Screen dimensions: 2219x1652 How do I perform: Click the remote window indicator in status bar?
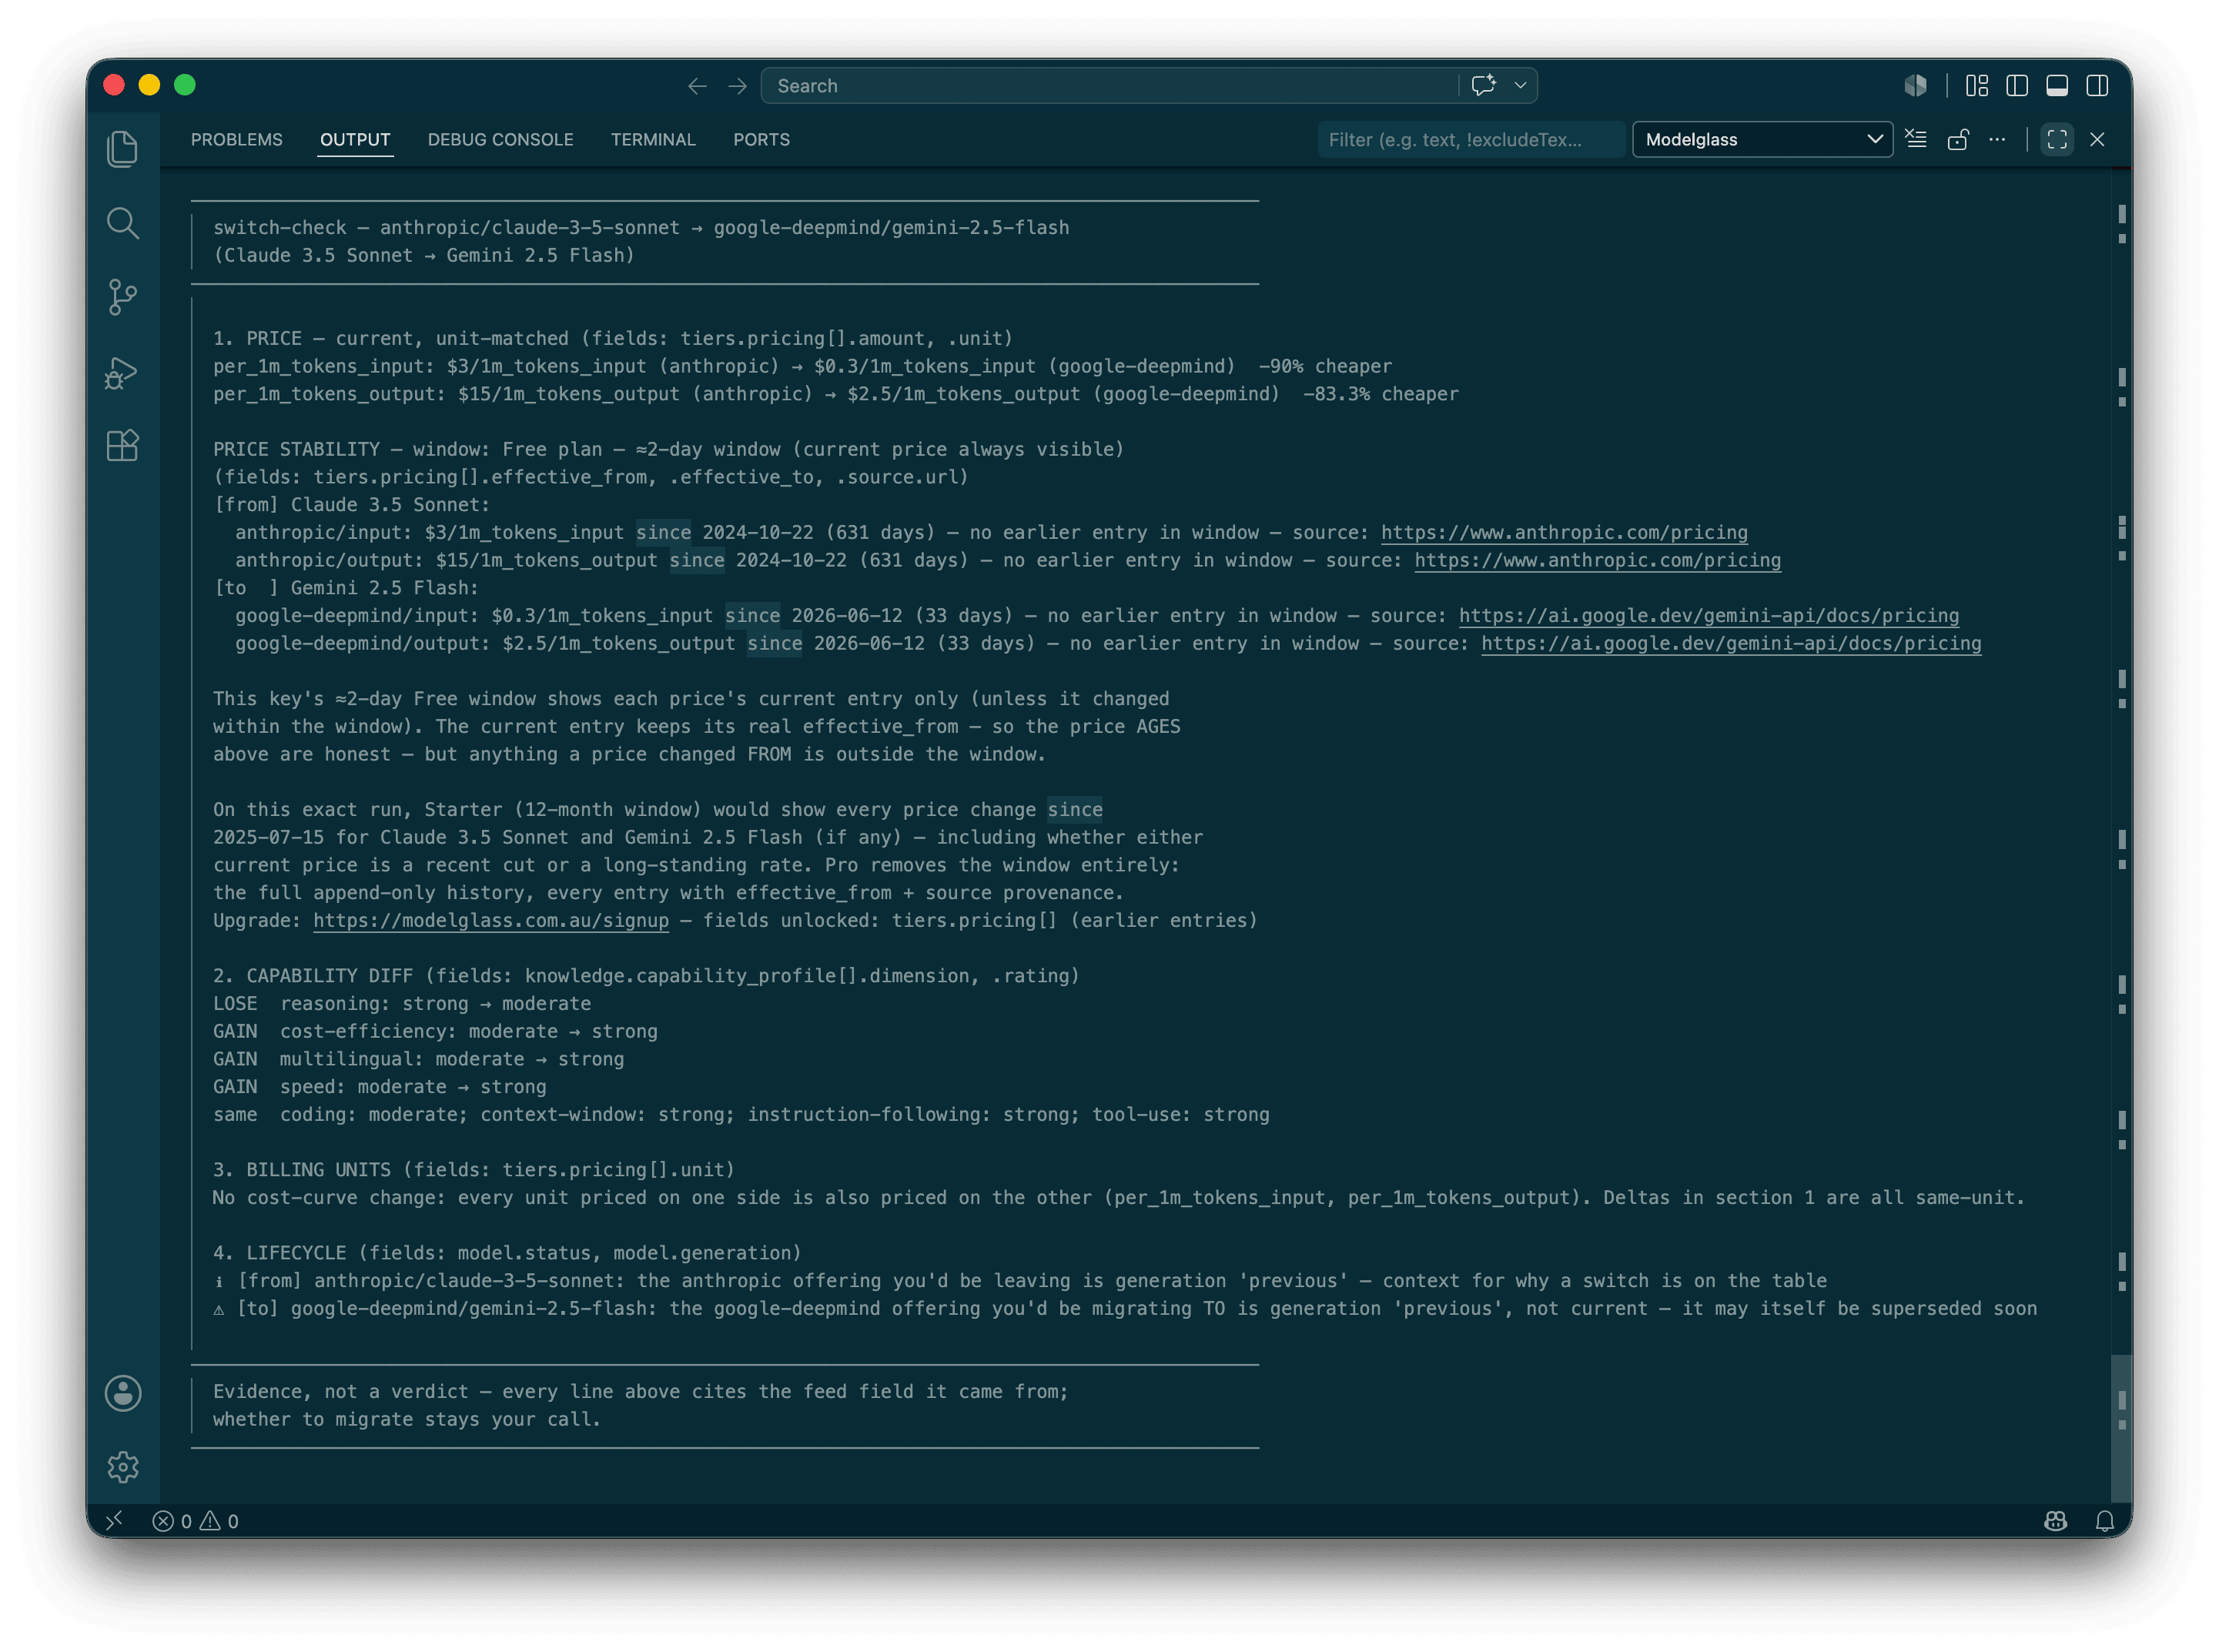pos(114,1520)
